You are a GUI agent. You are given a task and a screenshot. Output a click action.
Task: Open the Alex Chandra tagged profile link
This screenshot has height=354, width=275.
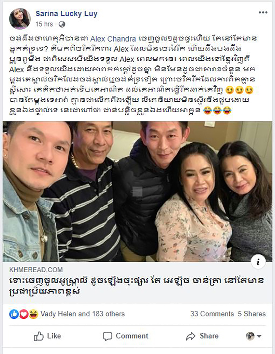click(x=113, y=39)
